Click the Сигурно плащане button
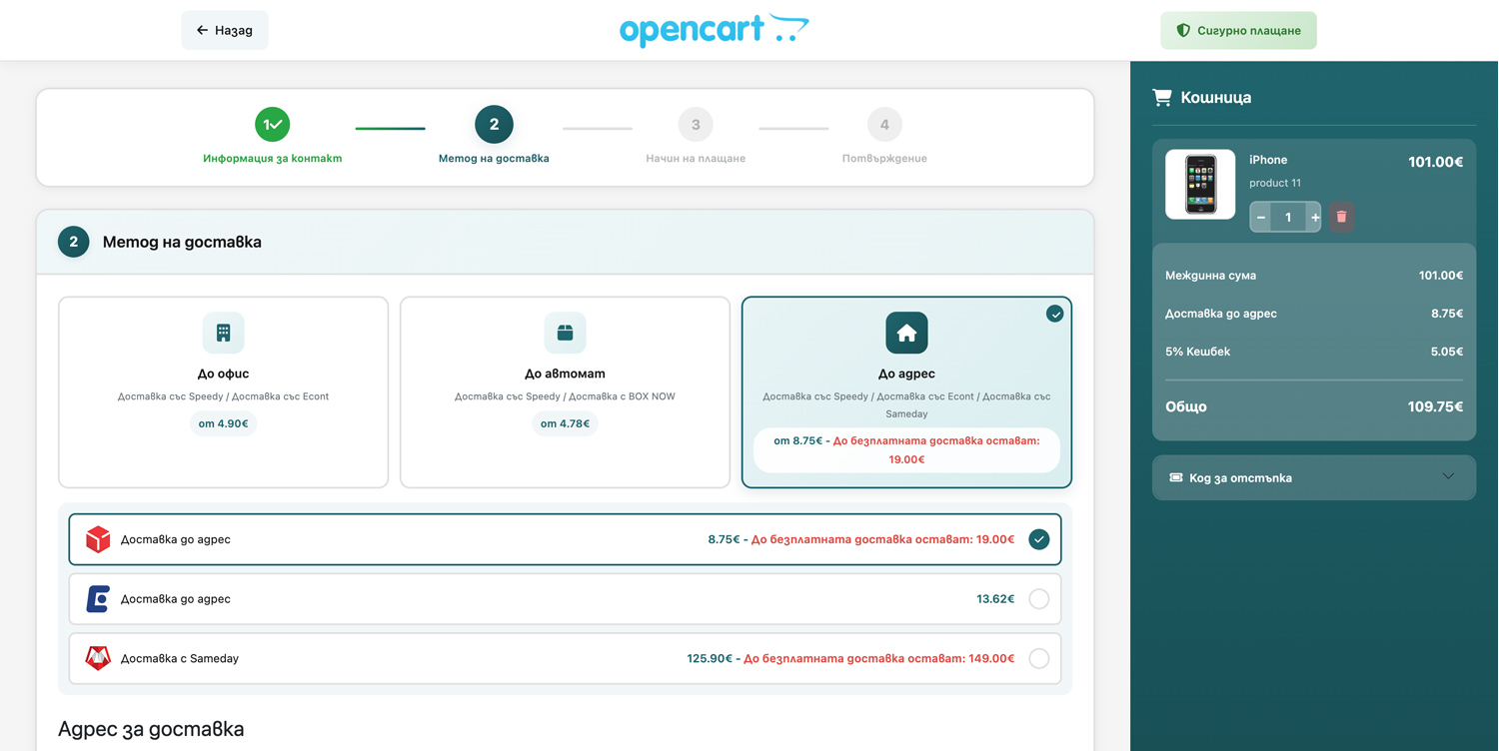1499x751 pixels. tap(1238, 30)
